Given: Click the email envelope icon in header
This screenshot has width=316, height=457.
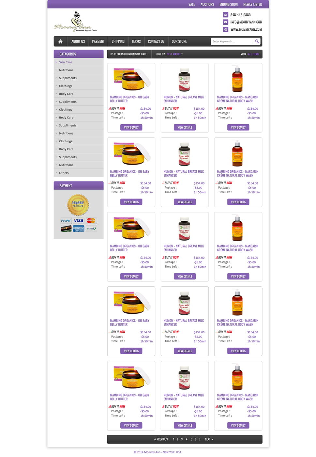Looking at the screenshot, I should click(x=225, y=22).
